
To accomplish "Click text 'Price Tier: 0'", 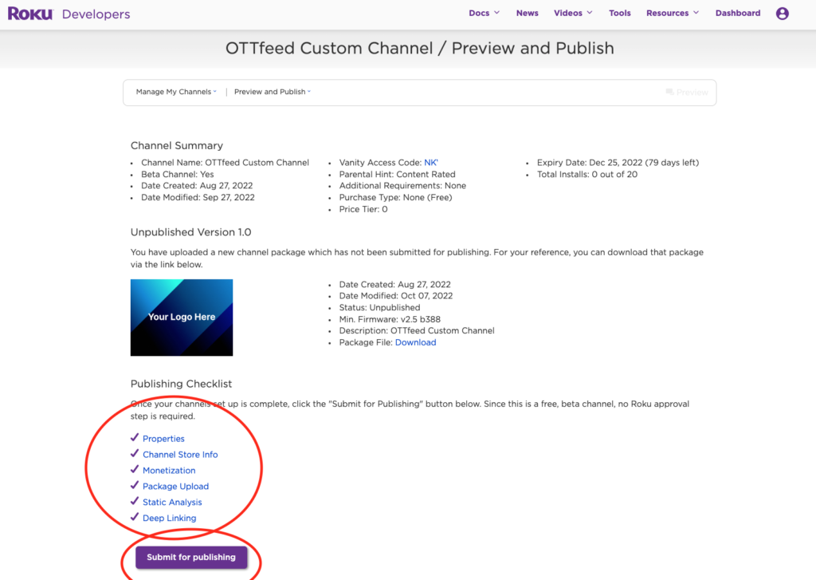I will (363, 209).
